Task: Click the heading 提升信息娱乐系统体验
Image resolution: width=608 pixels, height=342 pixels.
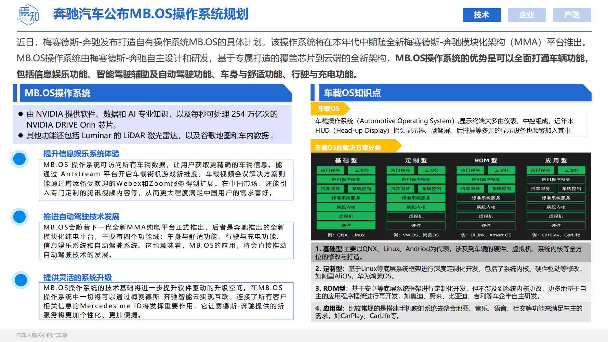Action: click(81, 154)
